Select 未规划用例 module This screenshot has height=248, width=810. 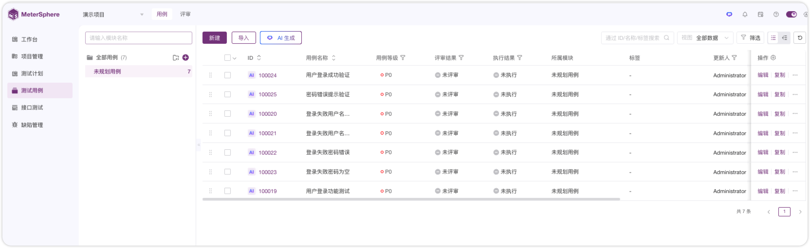pyautogui.click(x=139, y=71)
